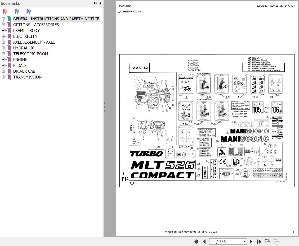
Task: Click the Bookmarks panel title
Action: pos(10,3)
